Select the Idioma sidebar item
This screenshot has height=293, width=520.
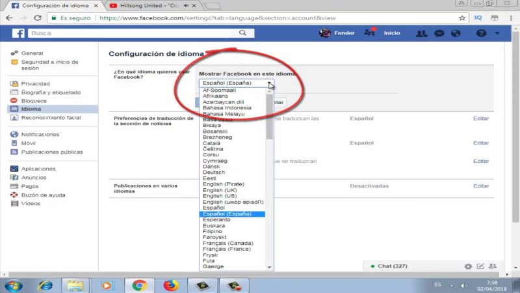coord(53,109)
